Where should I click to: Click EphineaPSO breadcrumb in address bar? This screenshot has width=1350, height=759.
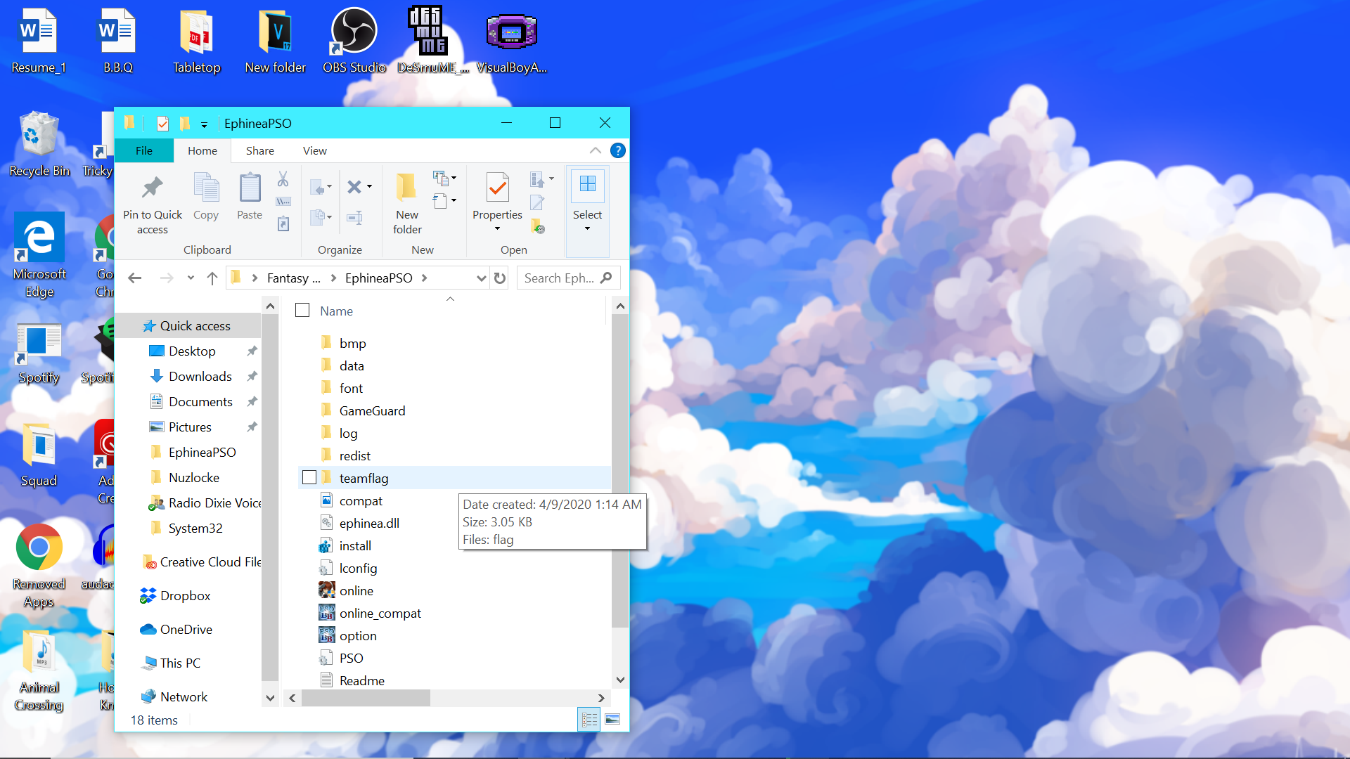pos(378,278)
